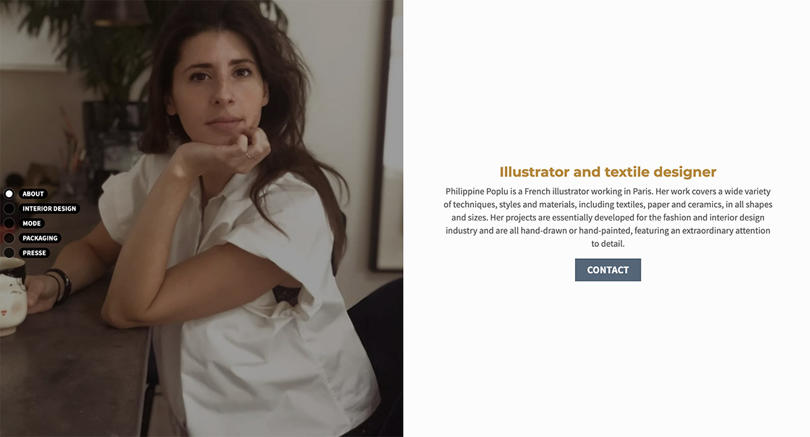Click the ceramic mug with painted face

pos(12,297)
